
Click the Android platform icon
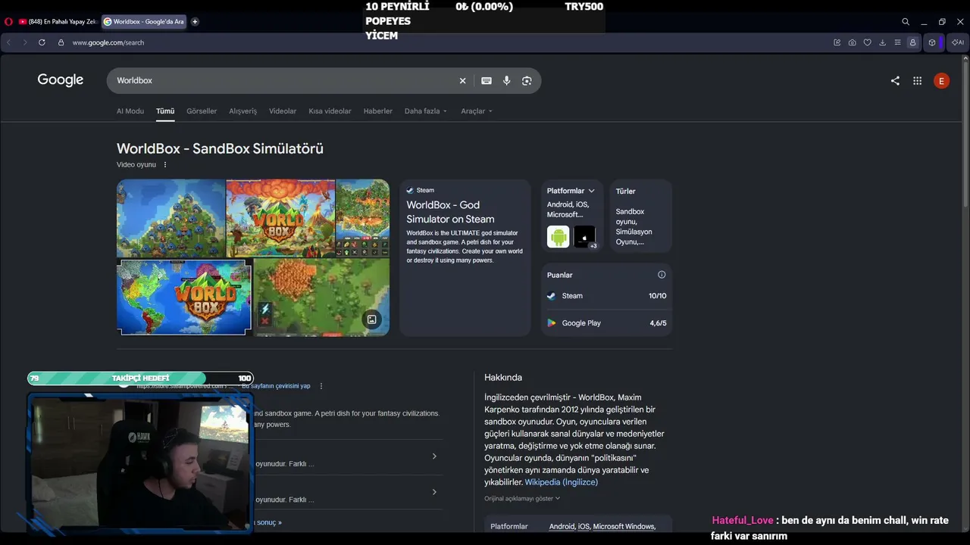pyautogui.click(x=559, y=237)
